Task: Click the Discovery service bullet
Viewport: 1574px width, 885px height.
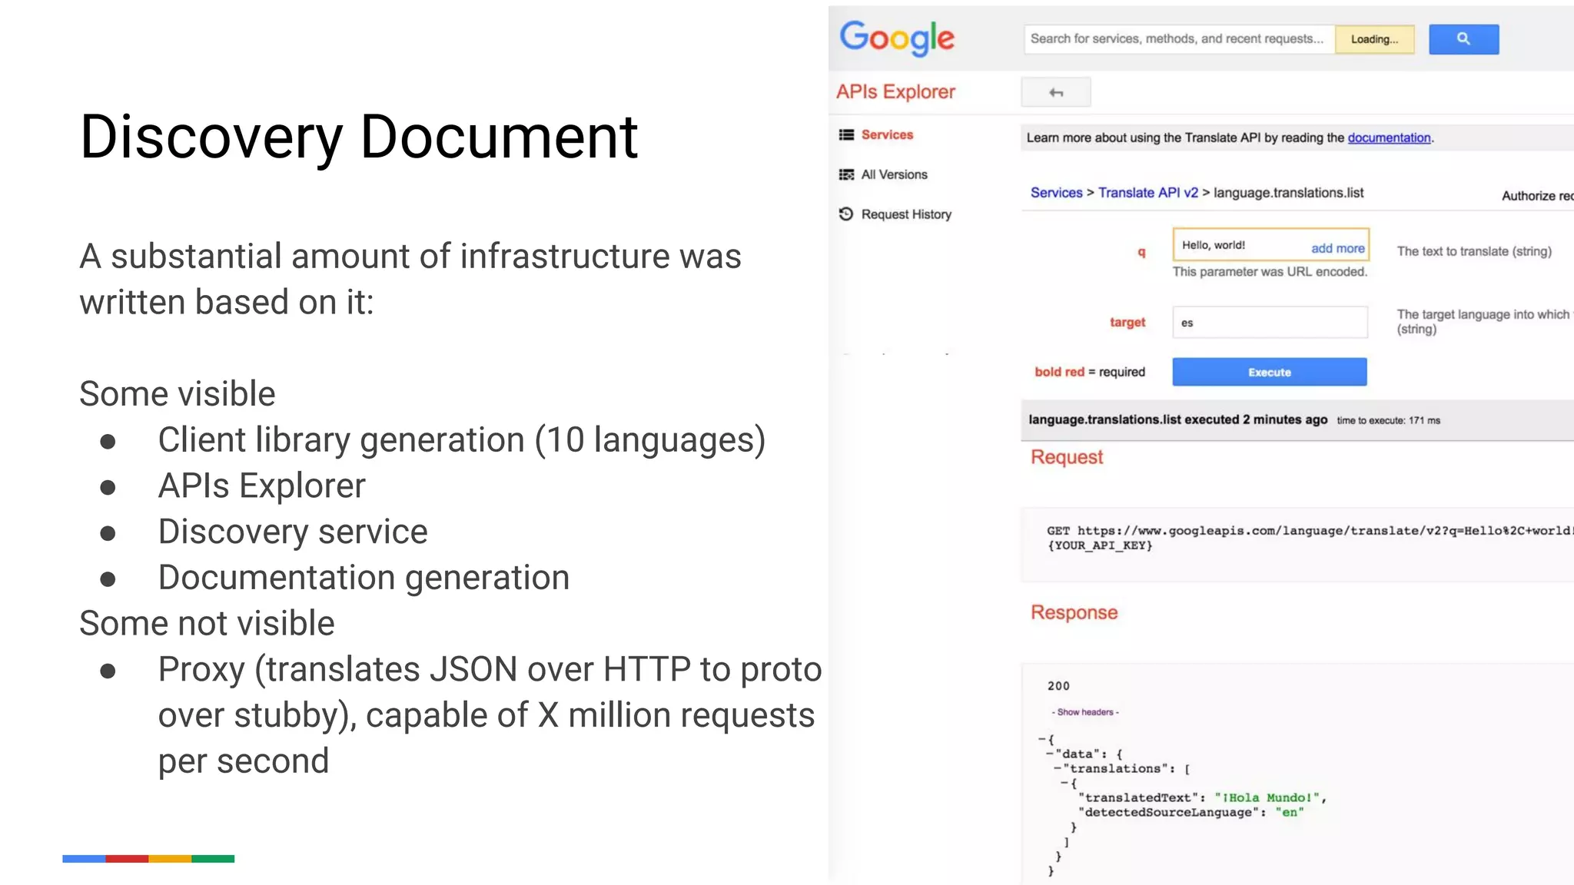Action: pos(292,532)
